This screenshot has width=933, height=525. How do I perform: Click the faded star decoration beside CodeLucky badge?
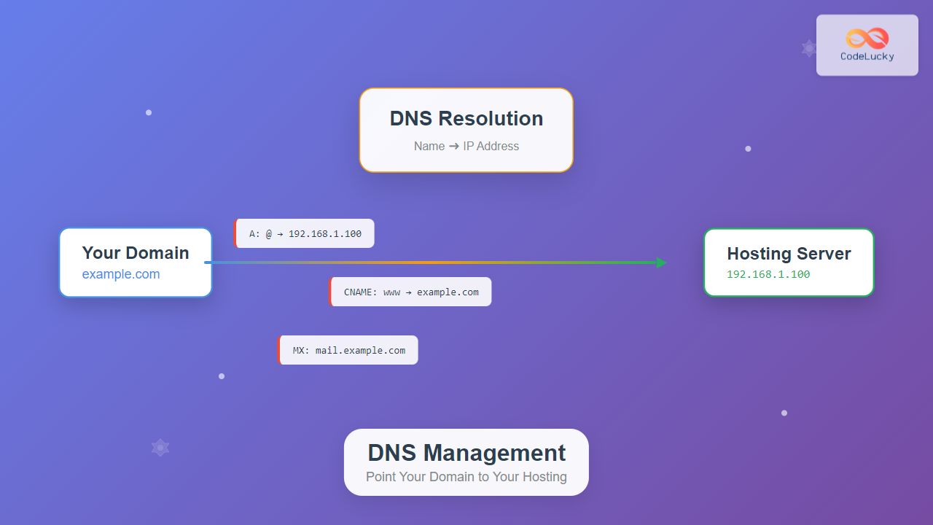coord(808,49)
